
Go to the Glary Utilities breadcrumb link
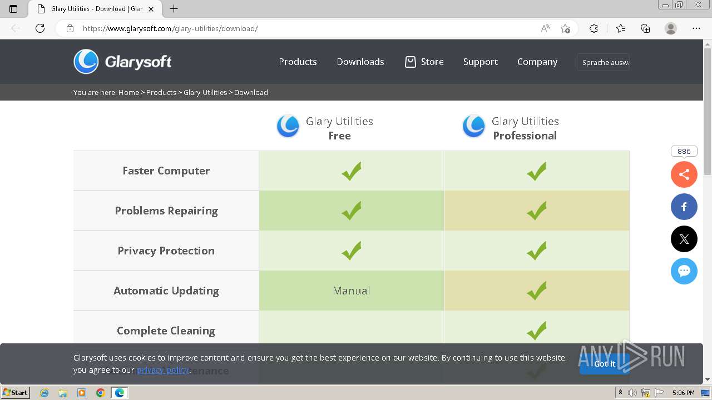coord(205,92)
